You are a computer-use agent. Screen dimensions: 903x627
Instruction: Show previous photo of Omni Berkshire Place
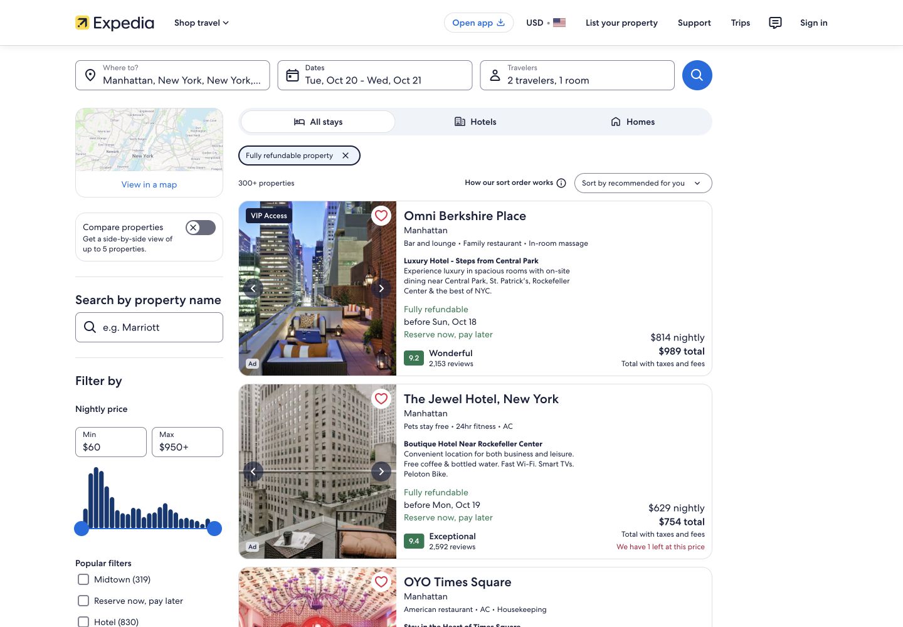coord(253,288)
